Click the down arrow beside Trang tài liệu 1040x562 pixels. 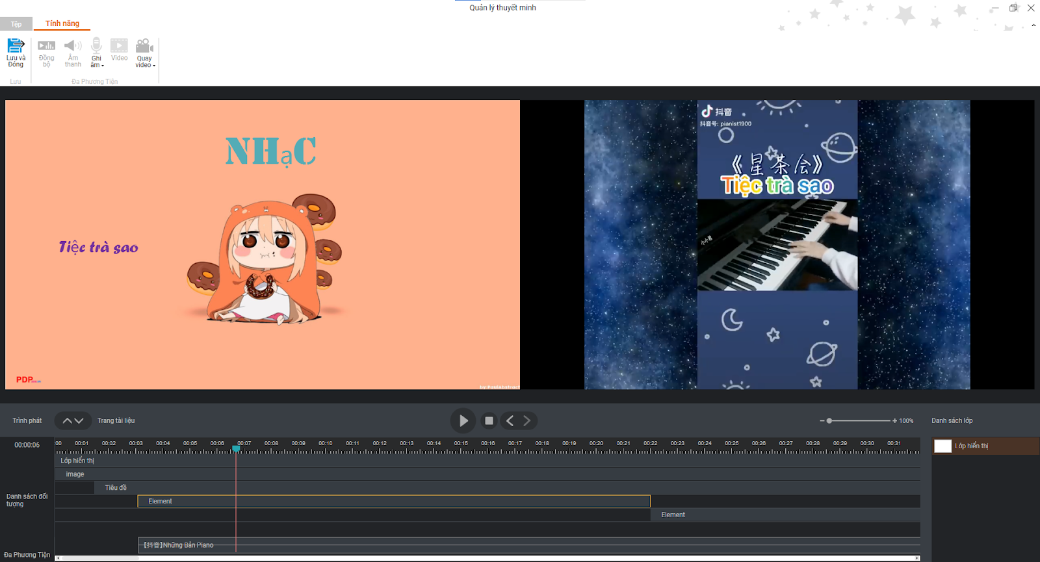(79, 421)
